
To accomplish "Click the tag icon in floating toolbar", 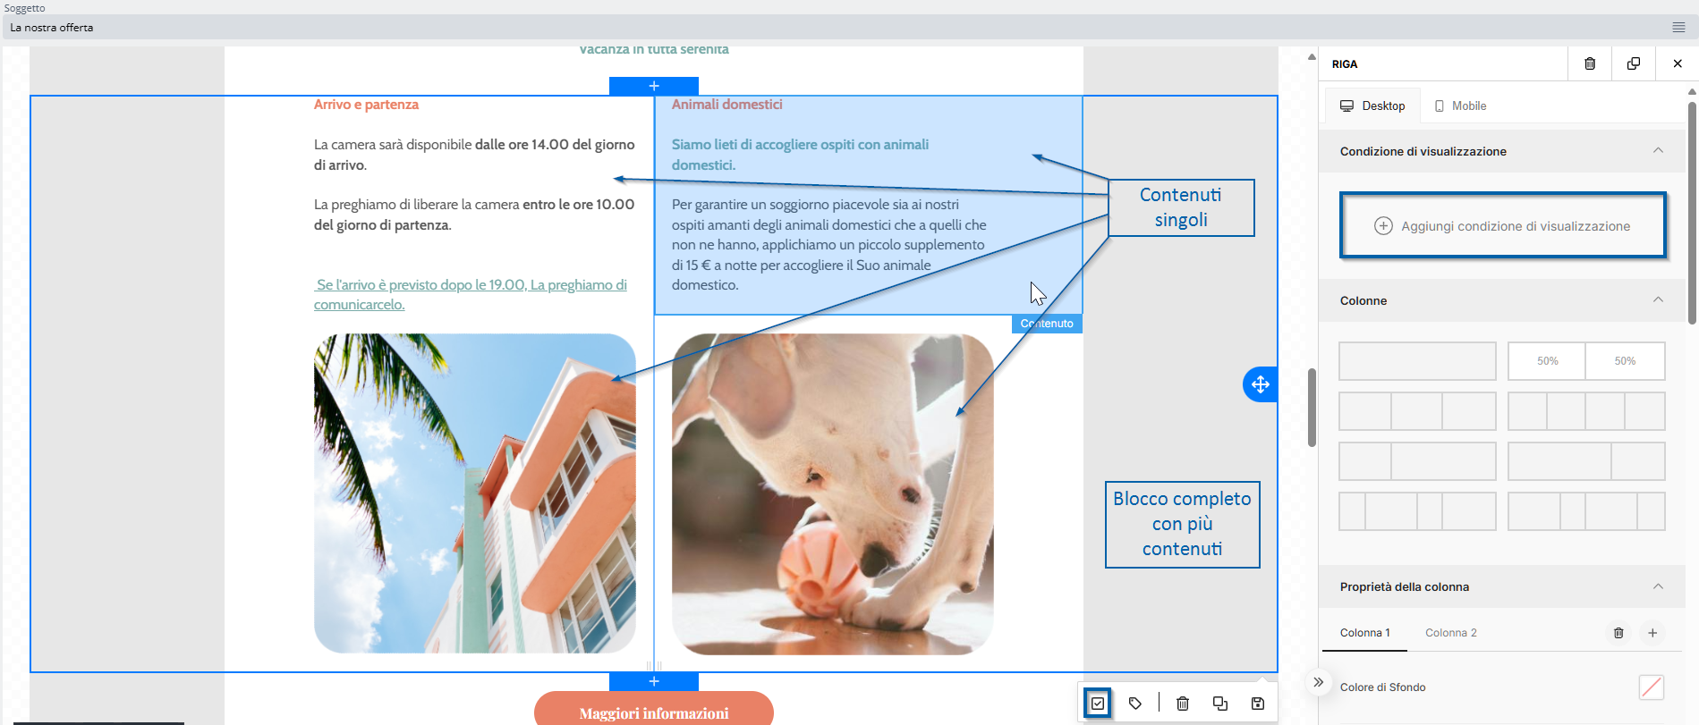I will point(1135,704).
